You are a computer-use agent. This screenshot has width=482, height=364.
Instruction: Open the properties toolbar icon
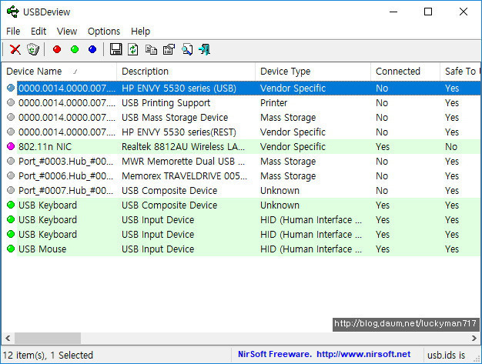pos(169,49)
